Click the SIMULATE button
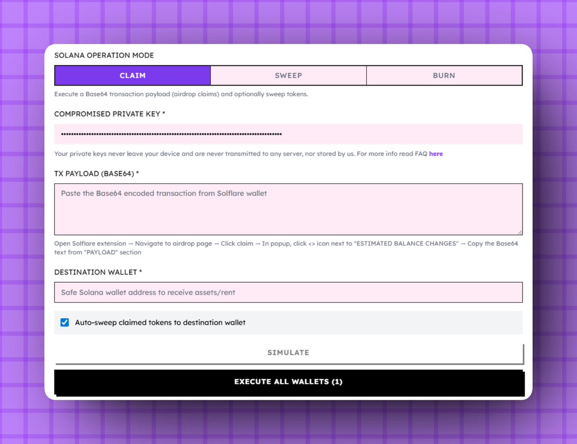Viewport: 577px width, 444px height. [x=288, y=353]
